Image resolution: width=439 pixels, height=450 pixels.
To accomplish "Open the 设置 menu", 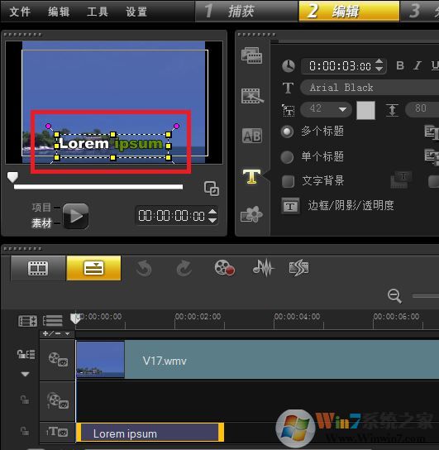I will (x=136, y=12).
